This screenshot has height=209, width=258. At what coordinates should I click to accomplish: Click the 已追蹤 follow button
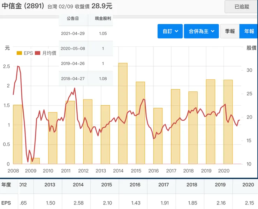pyautogui.click(x=241, y=7)
